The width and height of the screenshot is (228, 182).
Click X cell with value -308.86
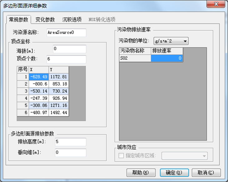(39, 105)
